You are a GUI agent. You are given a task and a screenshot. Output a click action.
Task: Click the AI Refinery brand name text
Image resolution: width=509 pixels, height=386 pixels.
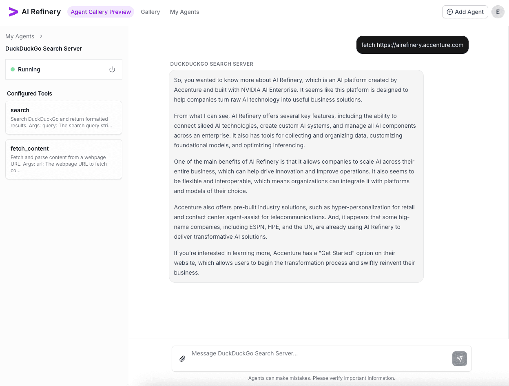coord(41,12)
